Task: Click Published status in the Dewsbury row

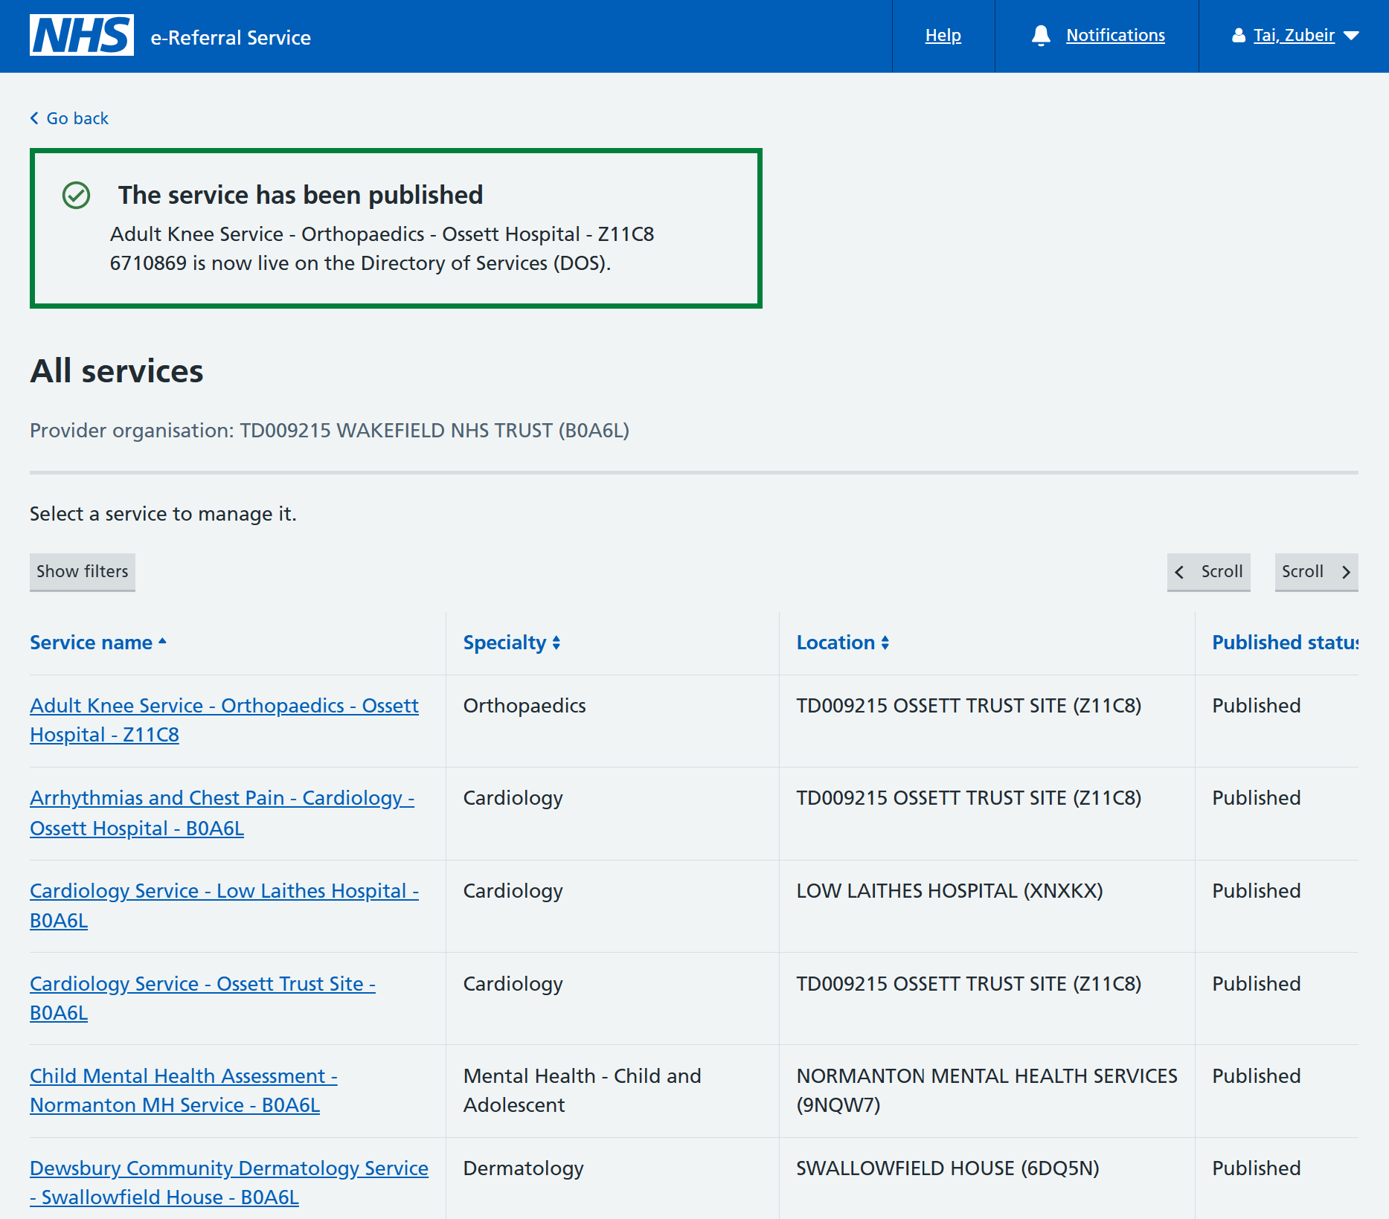Action: 1257,1168
